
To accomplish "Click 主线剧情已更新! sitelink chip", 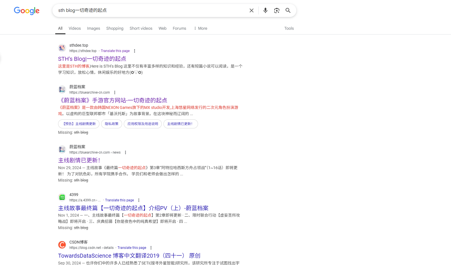I will (x=181, y=124).
